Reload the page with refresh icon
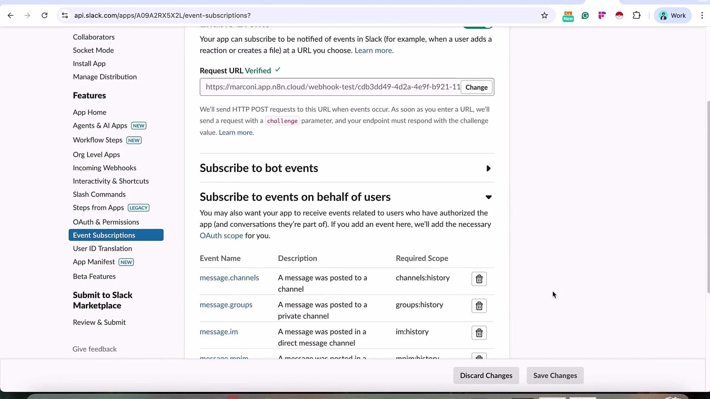This screenshot has height=399, width=710. click(44, 16)
